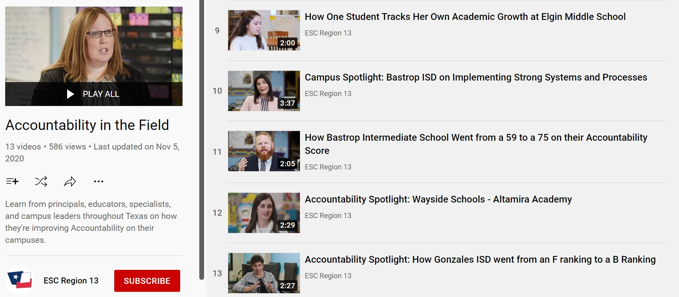Click the index number 9
Screen dimensions: 679x297
click(x=217, y=31)
